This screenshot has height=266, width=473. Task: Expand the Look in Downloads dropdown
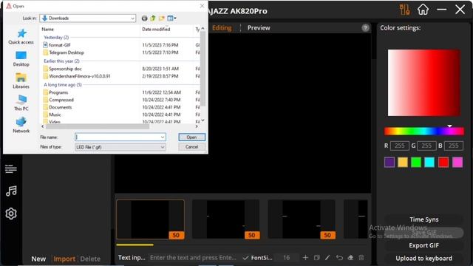pos(132,18)
